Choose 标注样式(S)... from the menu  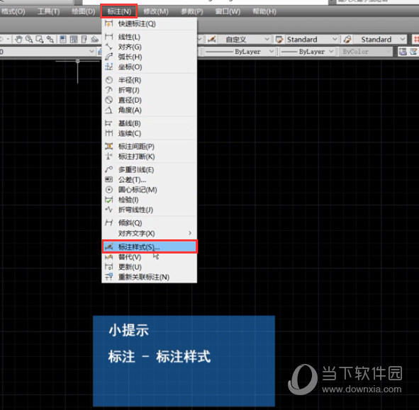(150, 246)
